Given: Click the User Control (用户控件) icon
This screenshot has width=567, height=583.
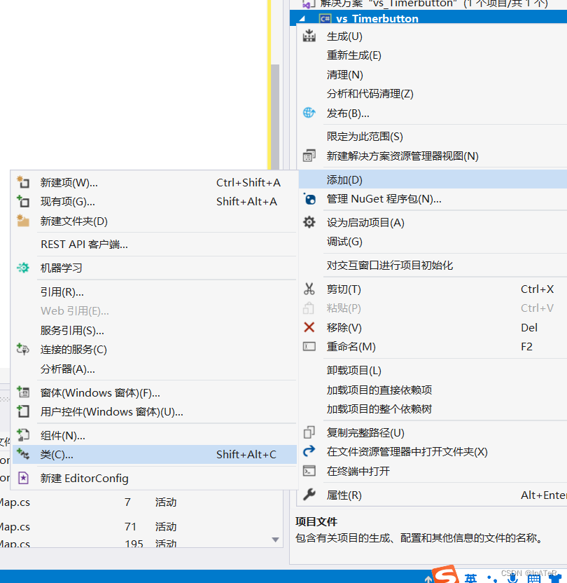Looking at the screenshot, I should pyautogui.click(x=23, y=411).
